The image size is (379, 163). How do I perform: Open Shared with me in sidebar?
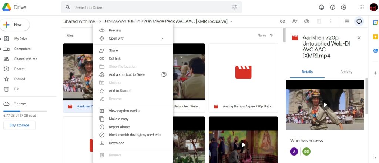tap(26, 59)
